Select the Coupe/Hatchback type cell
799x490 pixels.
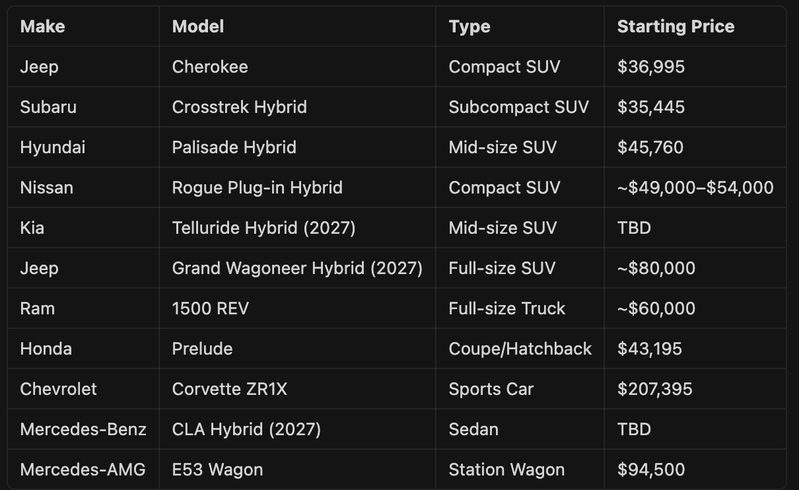click(x=520, y=349)
